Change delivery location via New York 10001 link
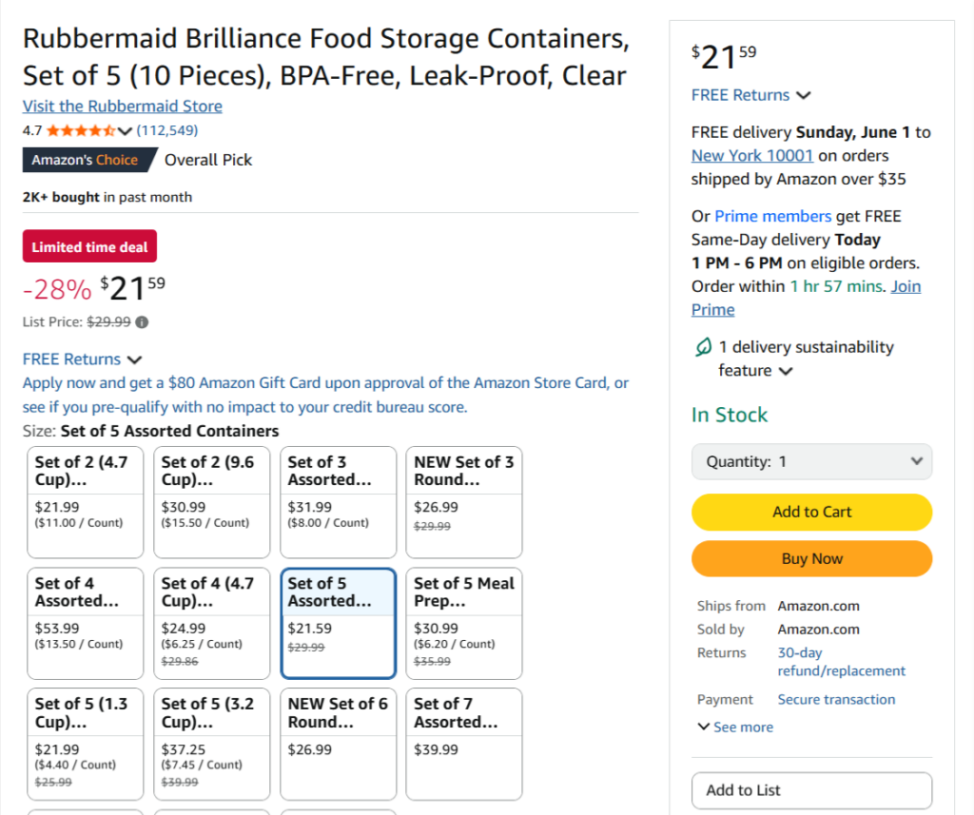The image size is (974, 815). [752, 155]
